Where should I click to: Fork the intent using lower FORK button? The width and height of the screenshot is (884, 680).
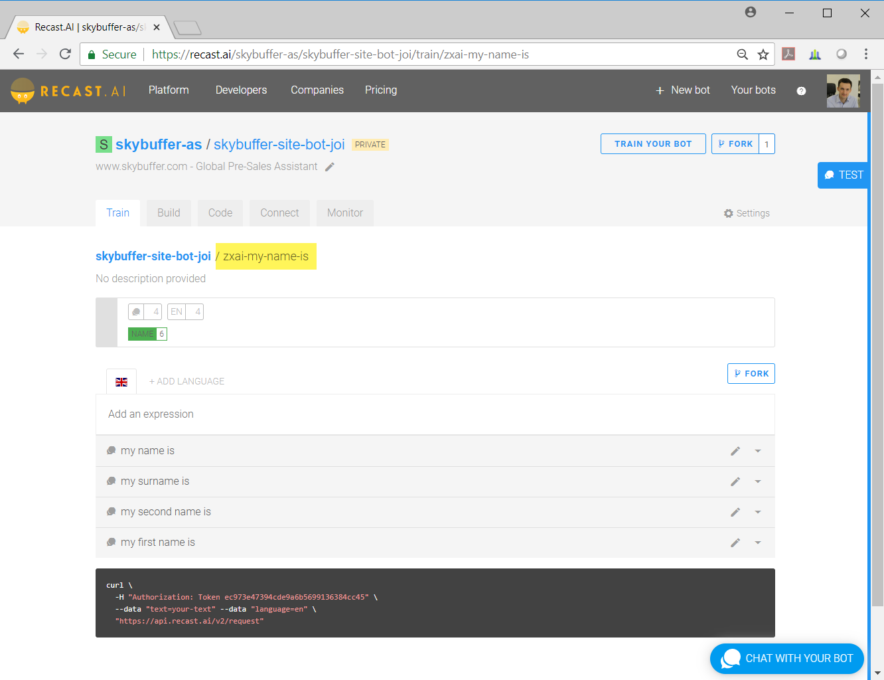coord(751,374)
